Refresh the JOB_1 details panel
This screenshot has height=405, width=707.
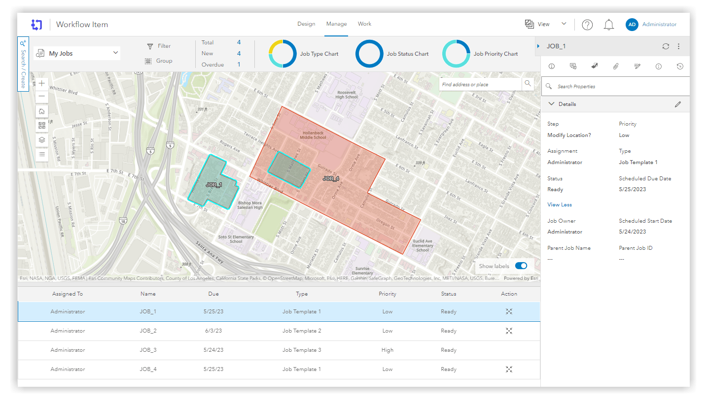click(666, 46)
